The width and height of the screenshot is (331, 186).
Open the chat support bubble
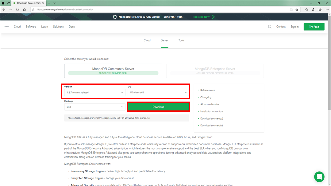319,177
